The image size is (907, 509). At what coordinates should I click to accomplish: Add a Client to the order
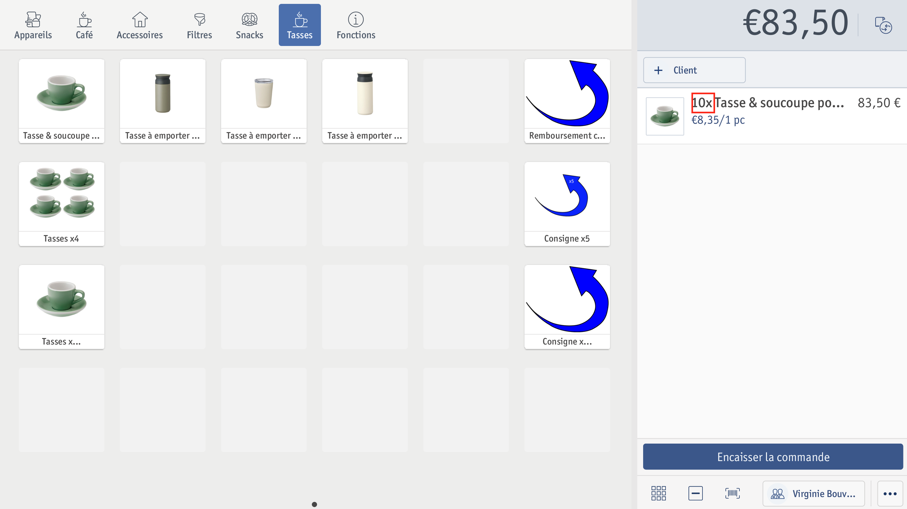[694, 70]
